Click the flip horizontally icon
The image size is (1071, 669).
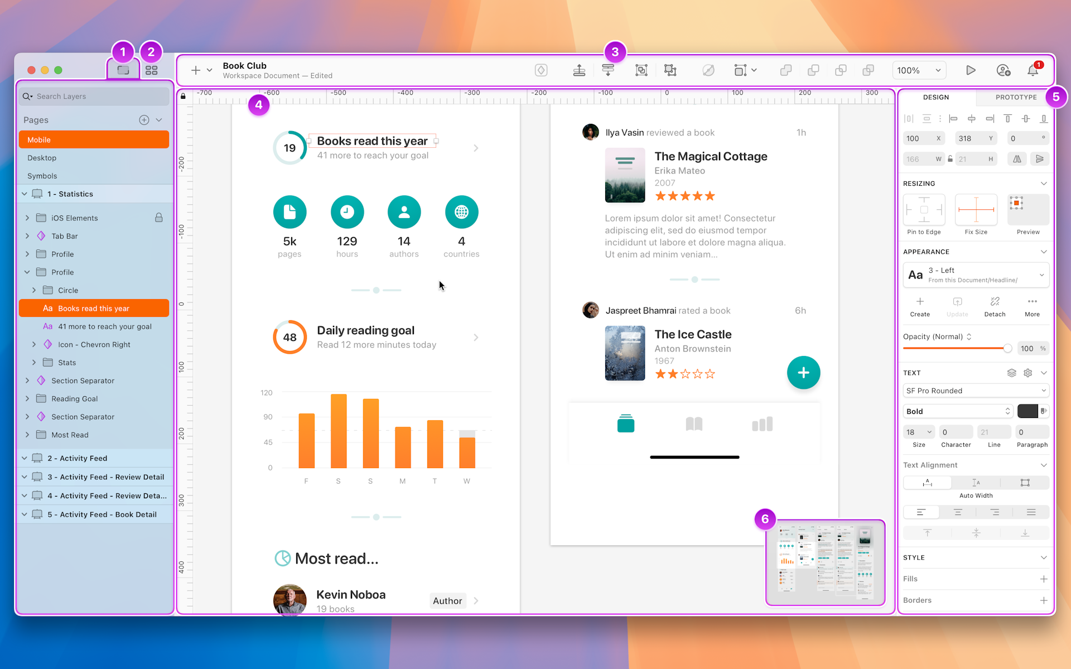coord(1017,159)
